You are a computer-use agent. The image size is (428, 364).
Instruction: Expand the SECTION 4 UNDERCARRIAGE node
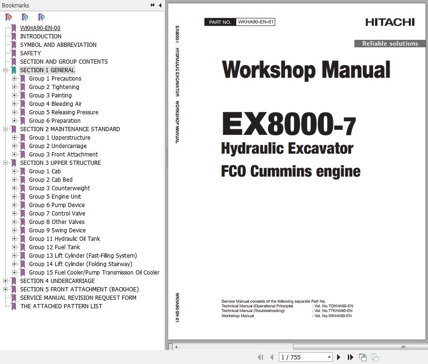click(5, 281)
